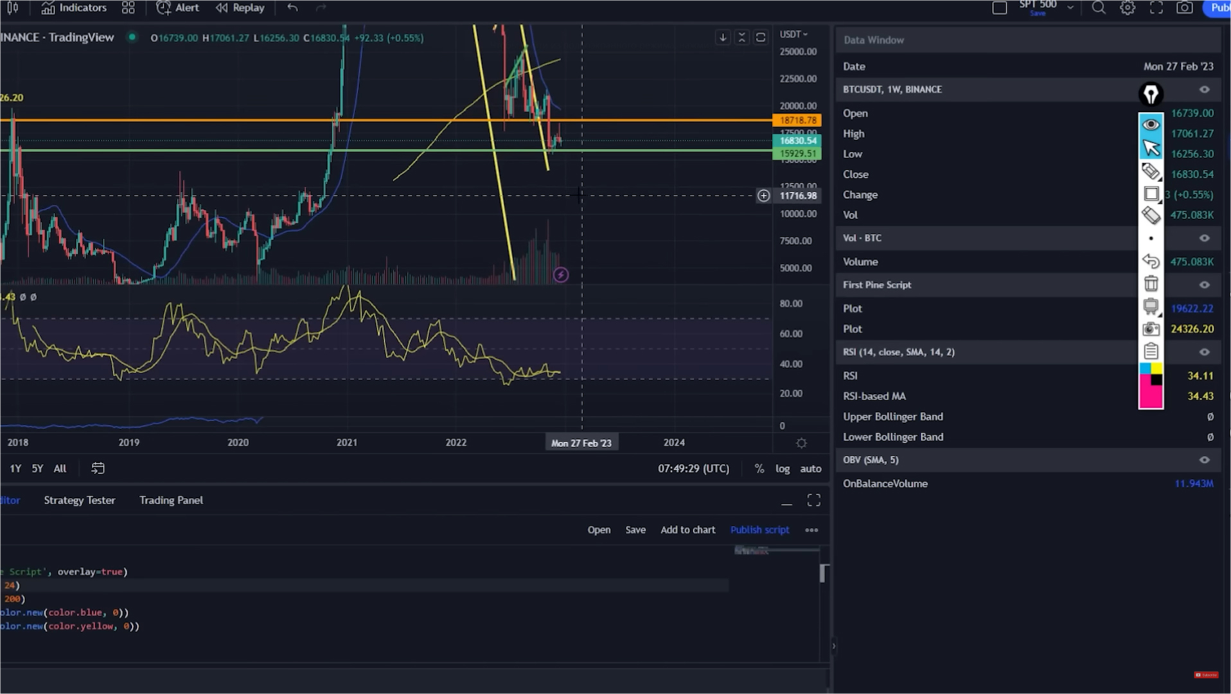Image resolution: width=1231 pixels, height=694 pixels.
Task: Click the blue Publish button
Action: point(1218,8)
